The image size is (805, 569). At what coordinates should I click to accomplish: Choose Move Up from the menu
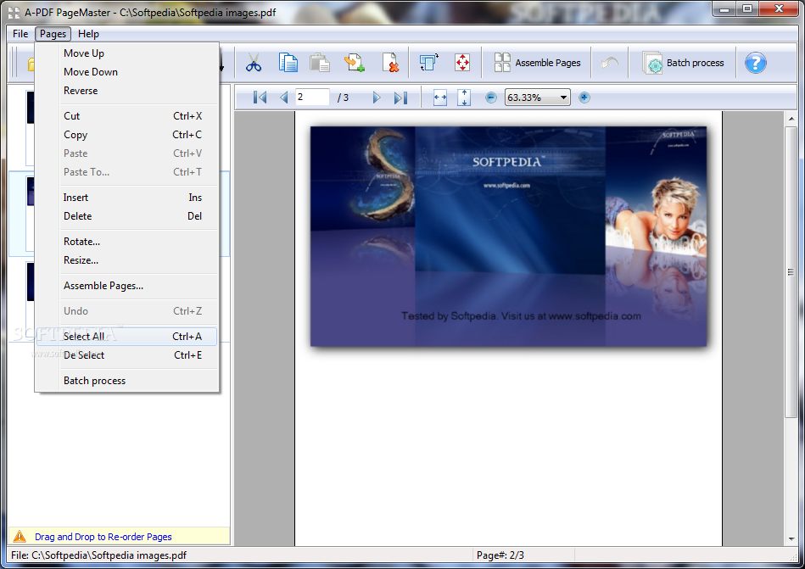tap(126, 53)
